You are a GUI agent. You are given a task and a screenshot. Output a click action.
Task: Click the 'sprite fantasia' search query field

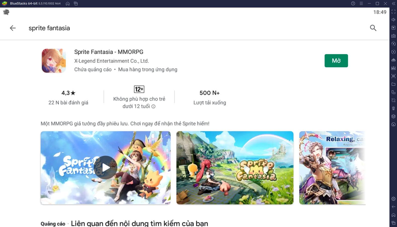49,28
